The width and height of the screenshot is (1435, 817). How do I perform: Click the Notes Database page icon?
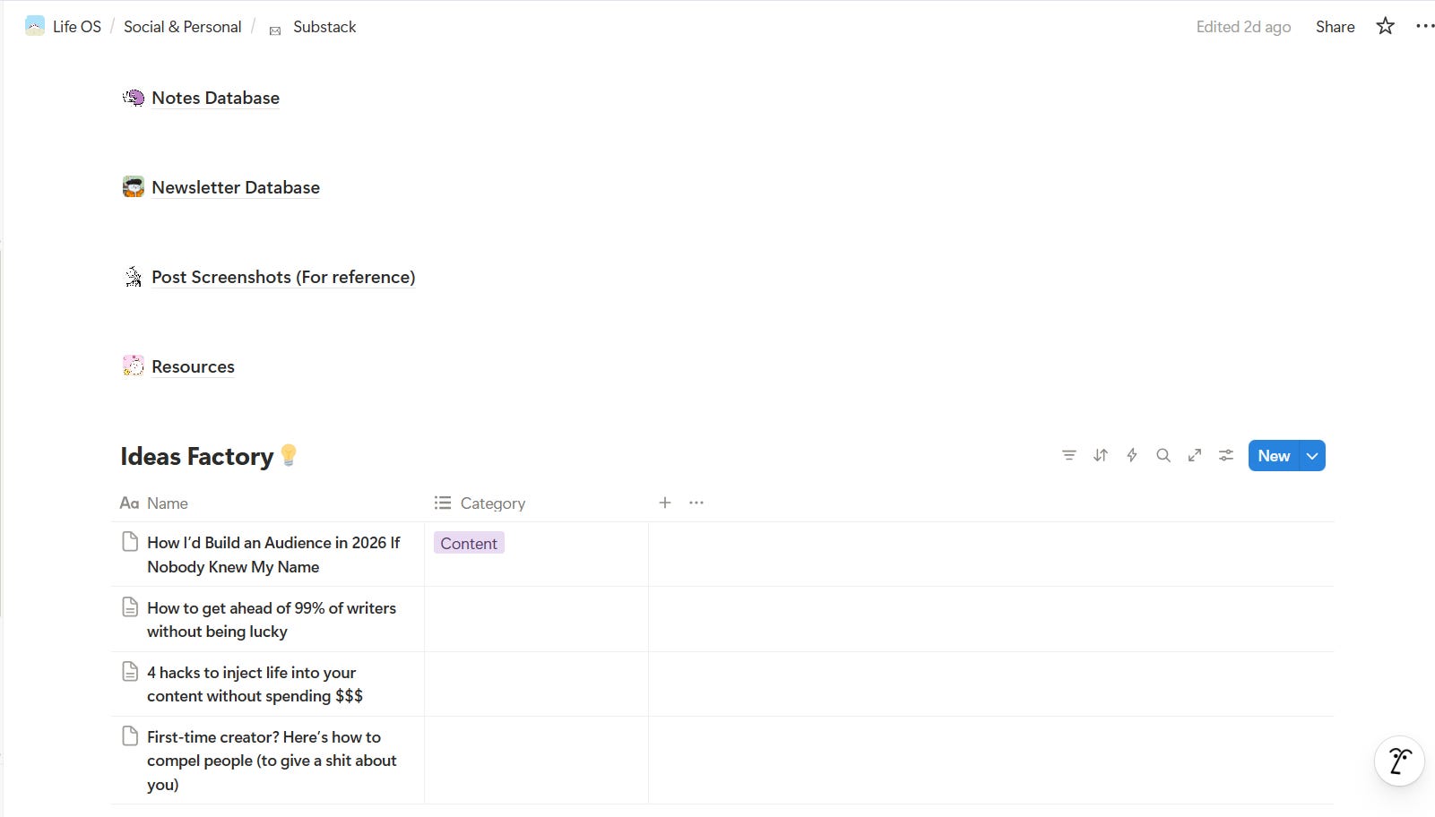[x=133, y=98]
